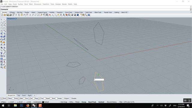Select the Polyline tool in left sidebar
Image resolution: width=192 pixels, height=108 pixels.
[1, 22]
